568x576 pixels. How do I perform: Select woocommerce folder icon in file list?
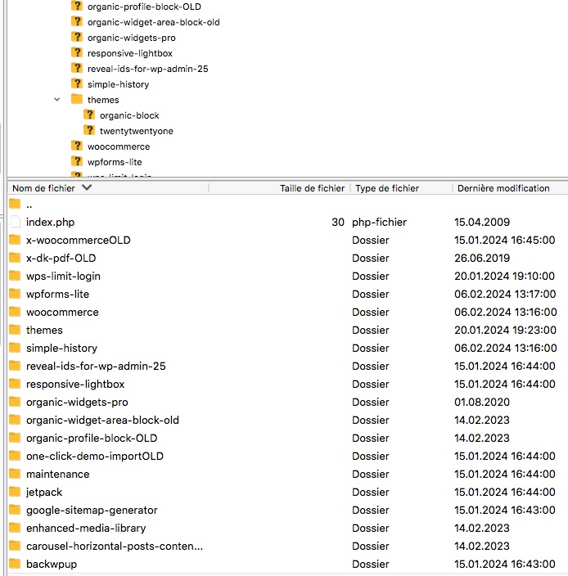(x=15, y=312)
